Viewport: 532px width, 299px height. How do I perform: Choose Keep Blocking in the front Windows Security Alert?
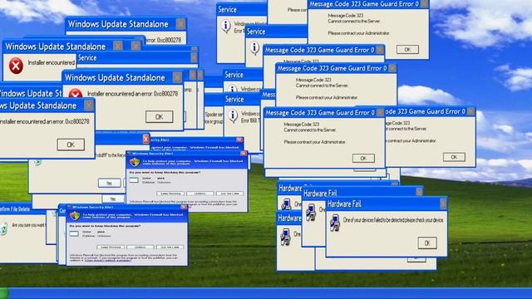(111, 247)
